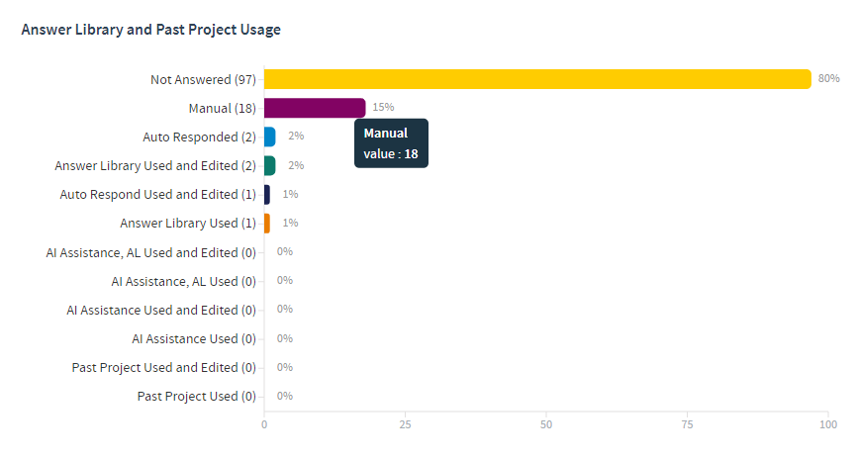The height and width of the screenshot is (460, 858).
Task: Click the AI Assistance Used (0) label
Action: pos(194,338)
